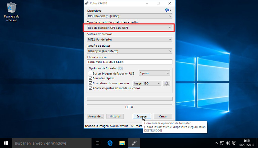The image size is (258, 148).
Task: Click the Rufus title bar USB icon
Action: coord(87,3)
